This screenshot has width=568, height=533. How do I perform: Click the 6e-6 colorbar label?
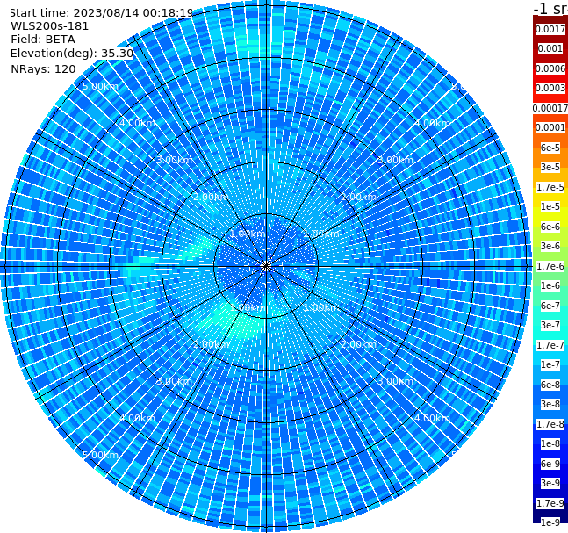(x=550, y=227)
